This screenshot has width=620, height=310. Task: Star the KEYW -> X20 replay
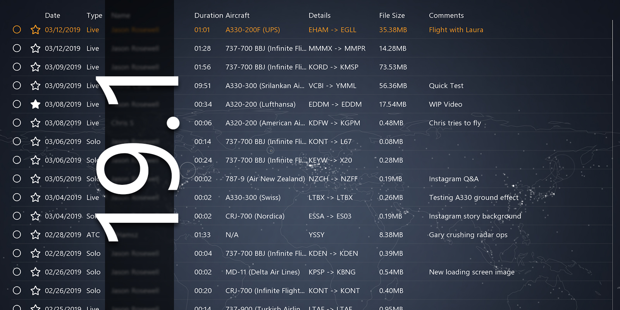coord(35,160)
